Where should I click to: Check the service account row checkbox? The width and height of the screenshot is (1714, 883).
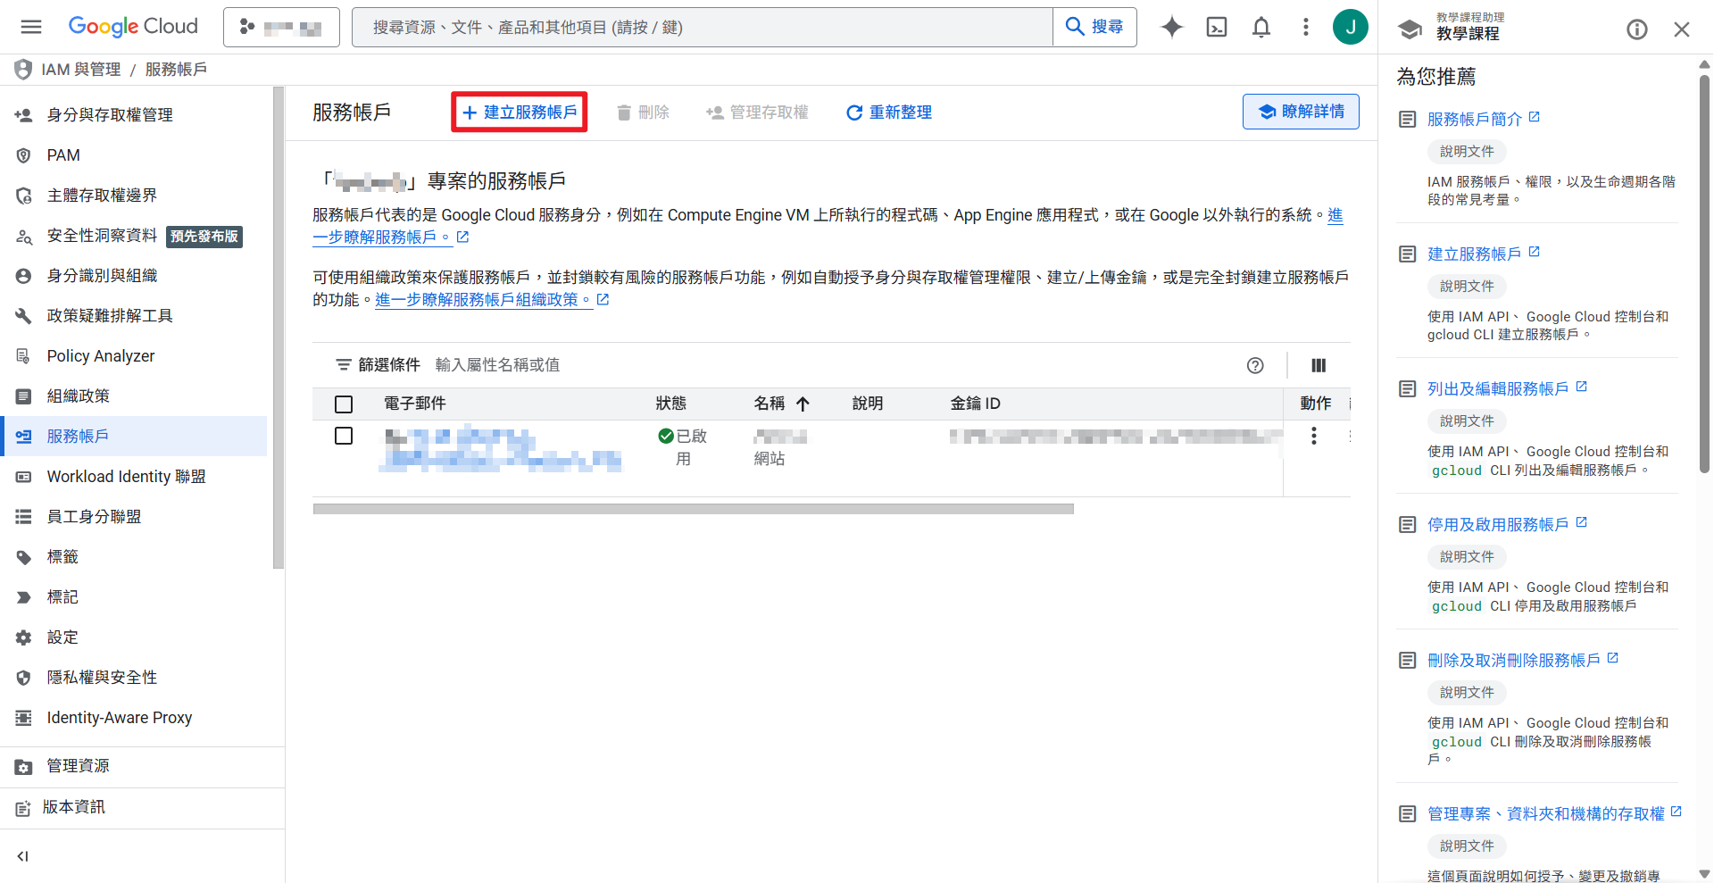pyautogui.click(x=344, y=436)
